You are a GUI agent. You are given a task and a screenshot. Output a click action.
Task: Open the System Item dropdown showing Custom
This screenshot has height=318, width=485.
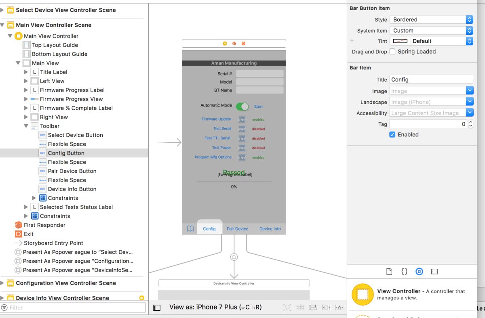(431, 30)
